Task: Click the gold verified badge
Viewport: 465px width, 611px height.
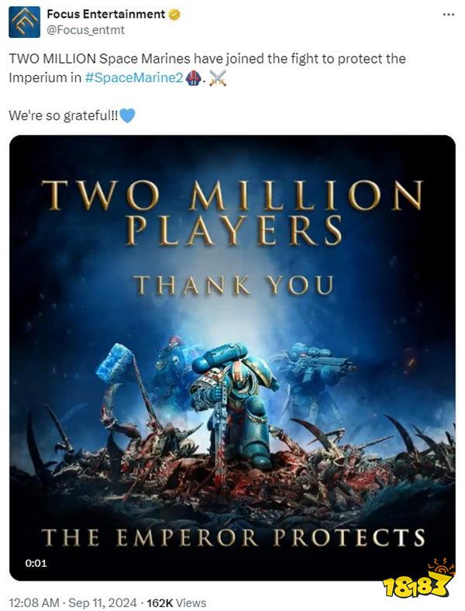Action: (174, 15)
